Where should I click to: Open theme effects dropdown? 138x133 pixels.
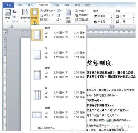point(15,22)
